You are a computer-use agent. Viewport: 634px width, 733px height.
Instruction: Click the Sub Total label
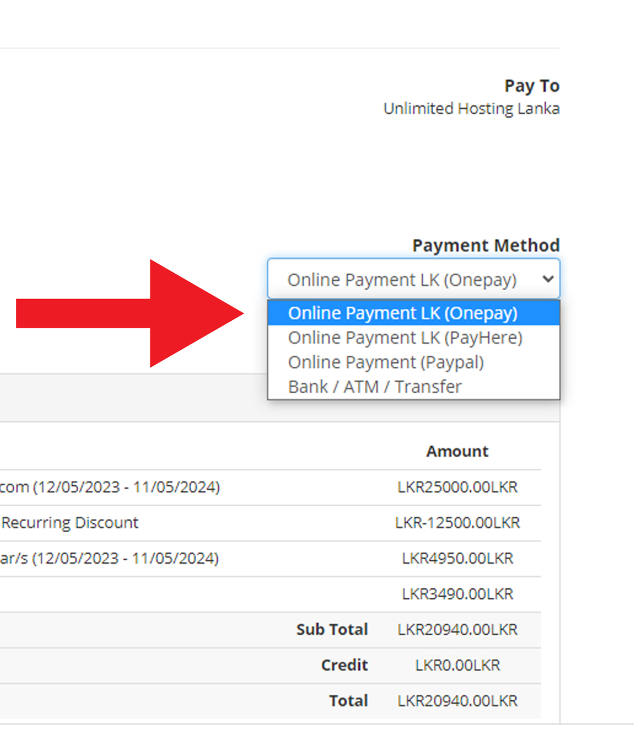[x=332, y=629]
